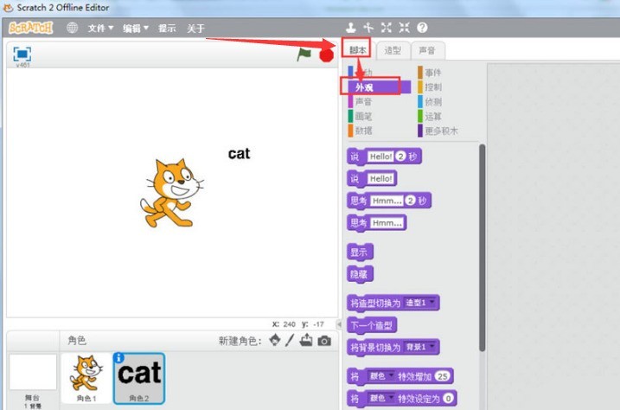620x410 pixels.
Task: Select the 角色1 cat sprite thumbnail
Action: pyautogui.click(x=86, y=378)
